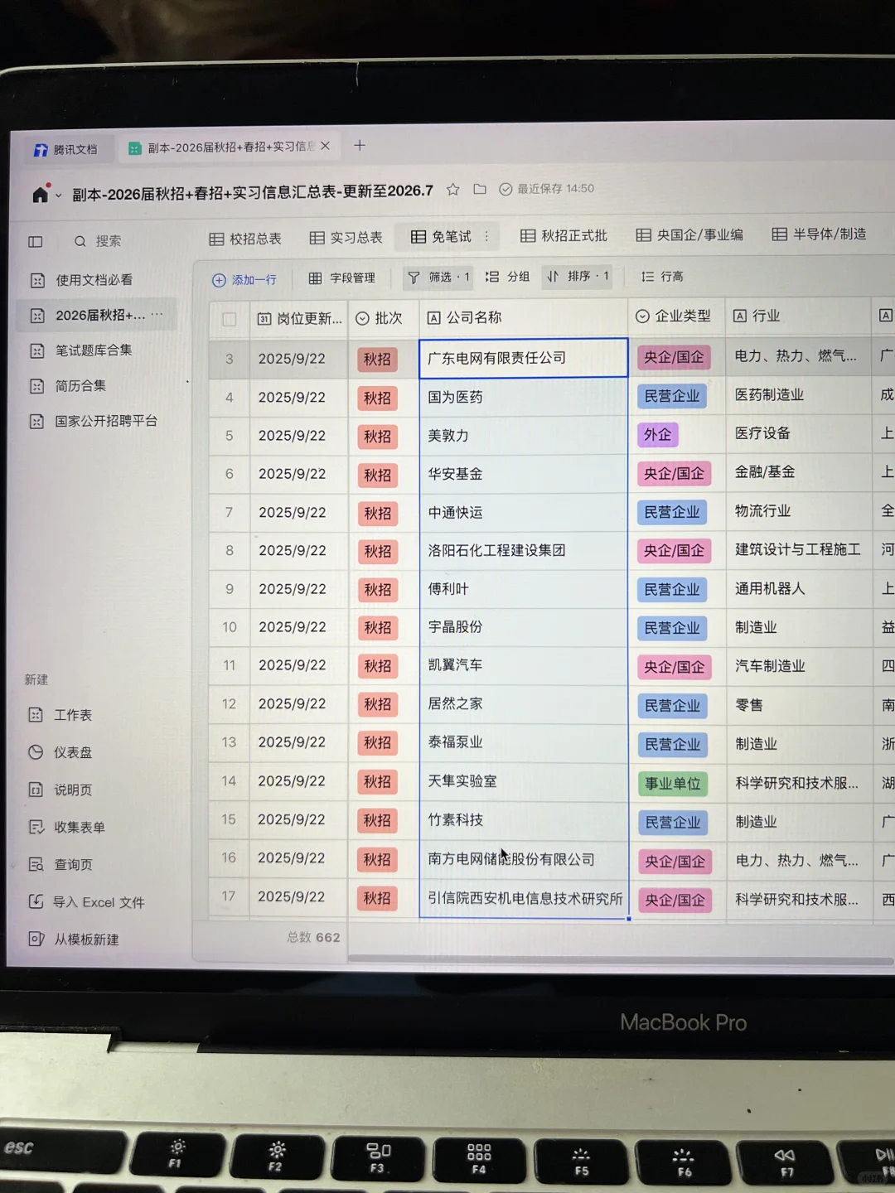Switch to 秋招正式批 view tab
Viewport: 895px width, 1193px height.
[564, 236]
